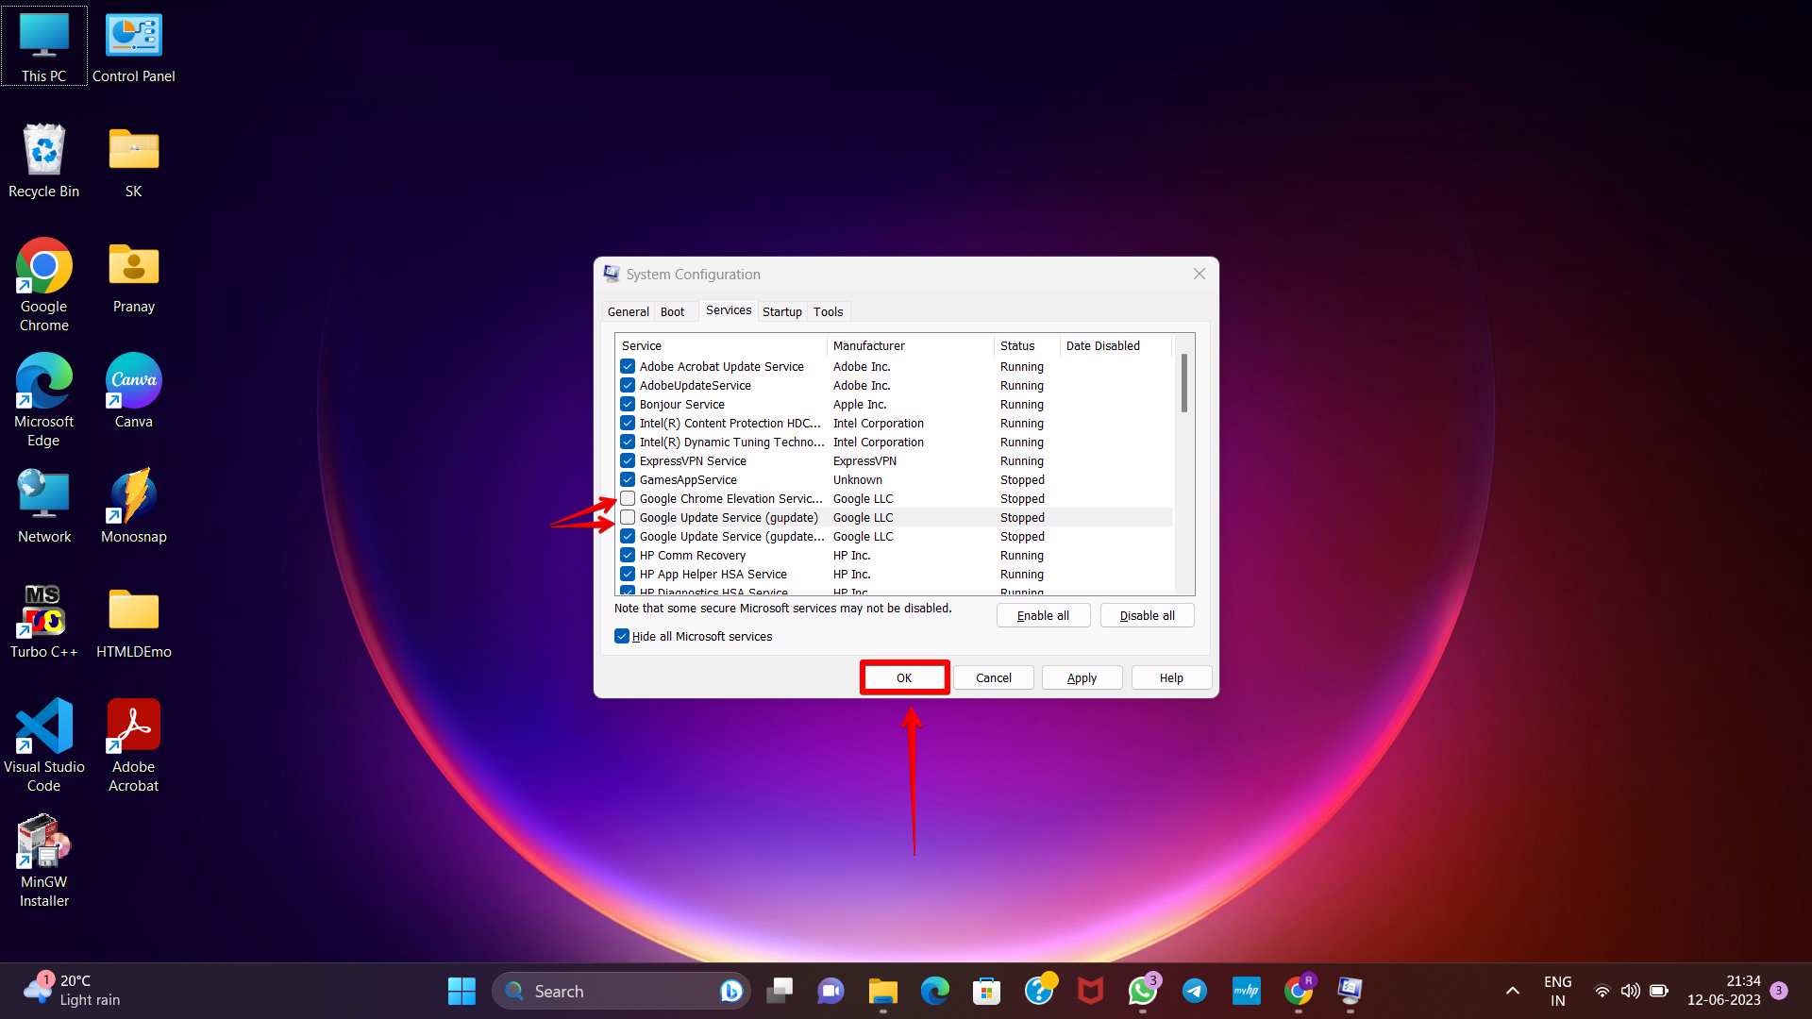
Task: Open the date and time flyout
Action: [1723, 991]
